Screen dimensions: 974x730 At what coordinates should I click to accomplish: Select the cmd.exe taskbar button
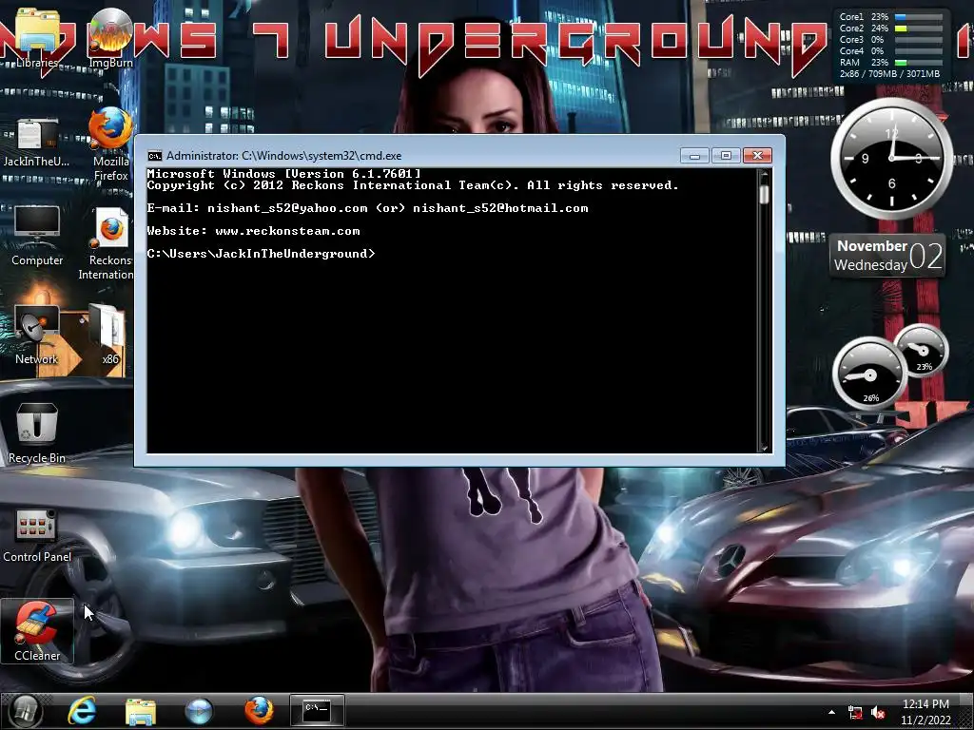317,711
